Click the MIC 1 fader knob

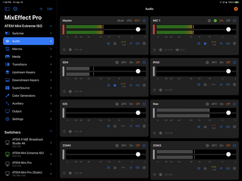228,29
